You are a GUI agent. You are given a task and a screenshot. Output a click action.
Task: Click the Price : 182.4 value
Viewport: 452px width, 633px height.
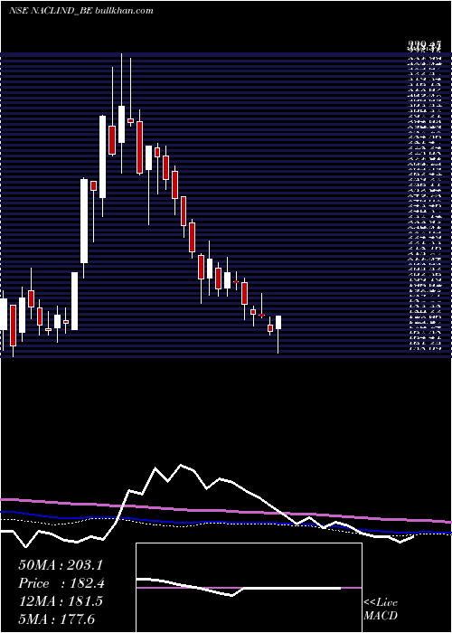coord(60,583)
